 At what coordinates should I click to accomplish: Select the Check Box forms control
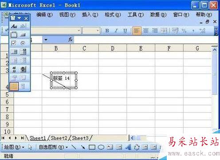pyautogui.click(x=14, y=43)
